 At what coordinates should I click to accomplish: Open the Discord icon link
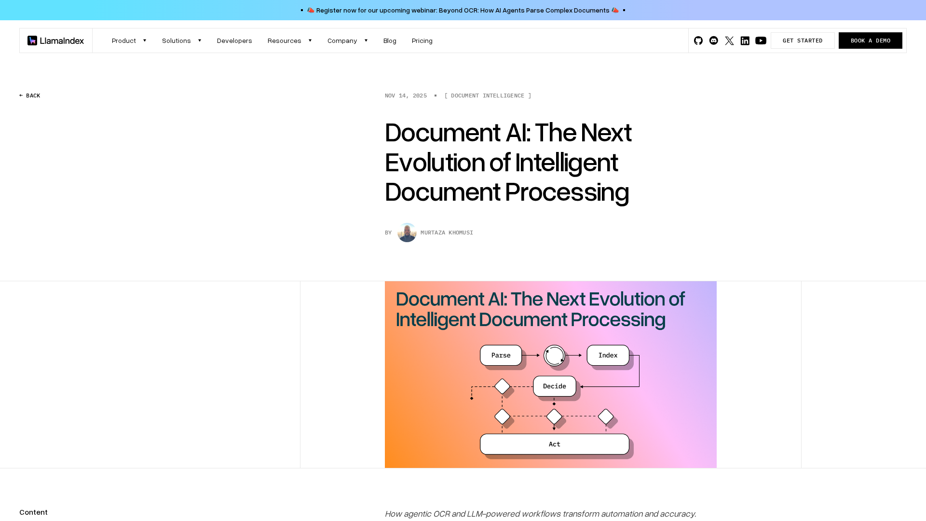pos(714,41)
